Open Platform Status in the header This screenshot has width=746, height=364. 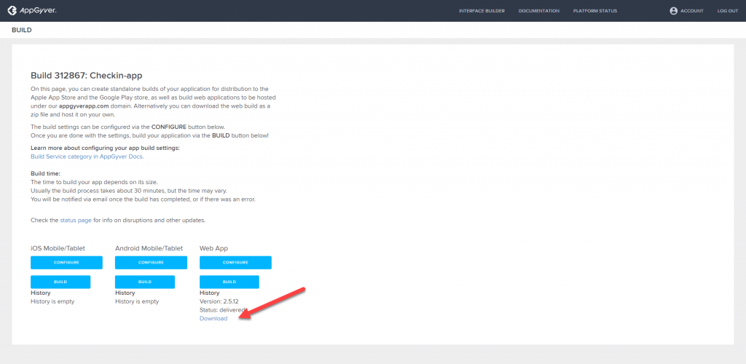[x=595, y=11]
